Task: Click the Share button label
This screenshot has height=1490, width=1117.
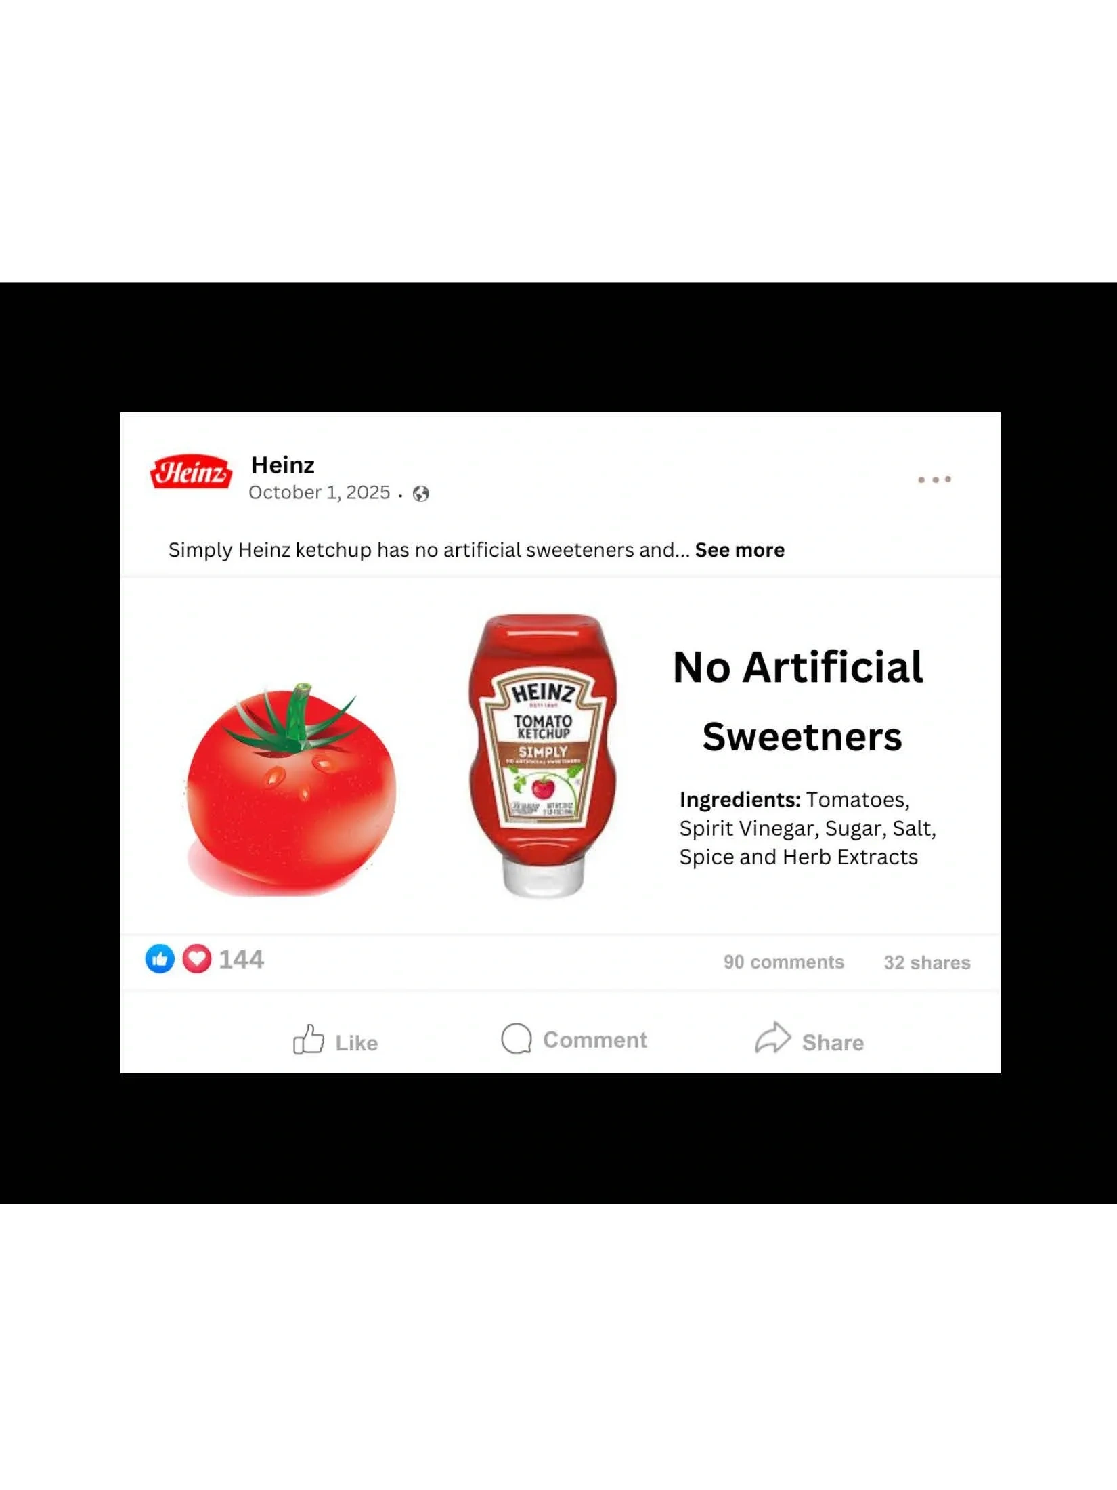Action: (833, 1042)
